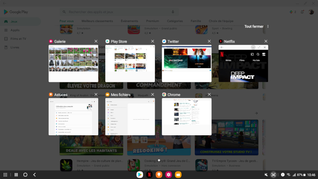Close the Netflix recent app card
The image size is (318, 179).
[x=266, y=41]
